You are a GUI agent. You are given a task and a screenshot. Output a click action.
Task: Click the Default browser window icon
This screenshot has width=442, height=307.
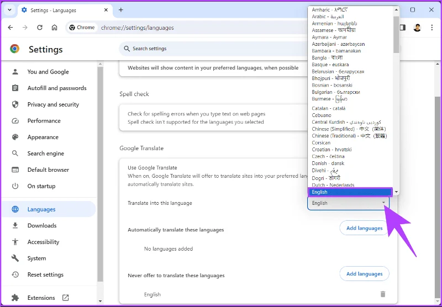15,170
